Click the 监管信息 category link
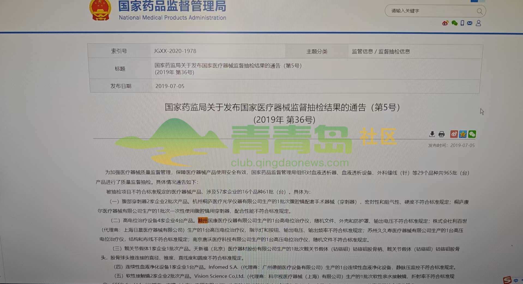The height and width of the screenshot is (284, 523). [362, 52]
